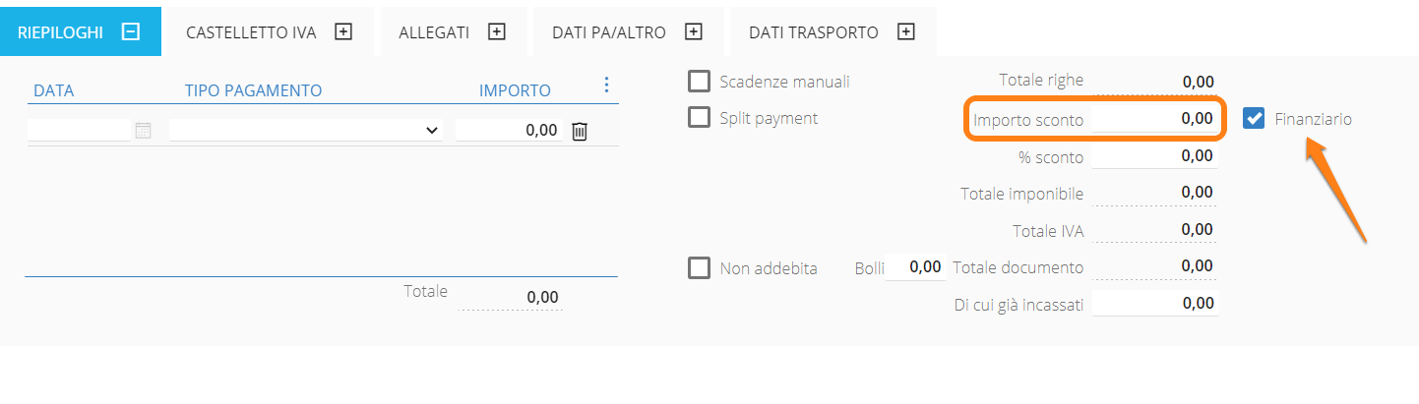Click the % sconto input field

click(1154, 156)
